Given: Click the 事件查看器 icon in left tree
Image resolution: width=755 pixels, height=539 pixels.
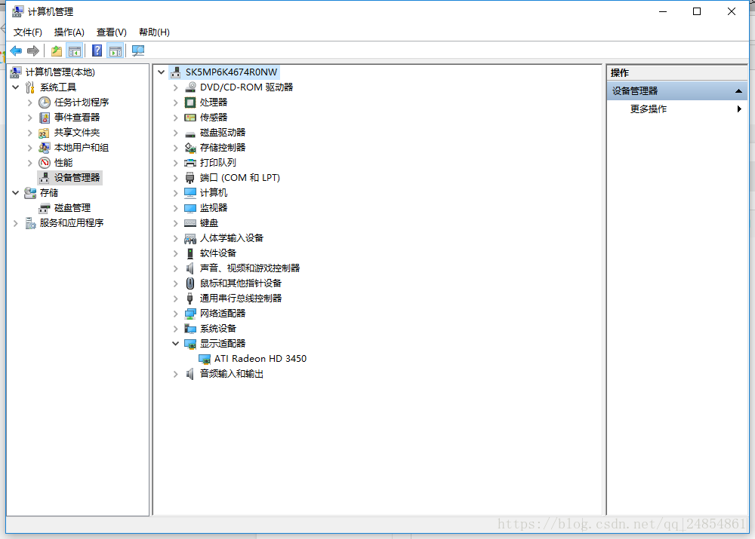Looking at the screenshot, I should 45,118.
